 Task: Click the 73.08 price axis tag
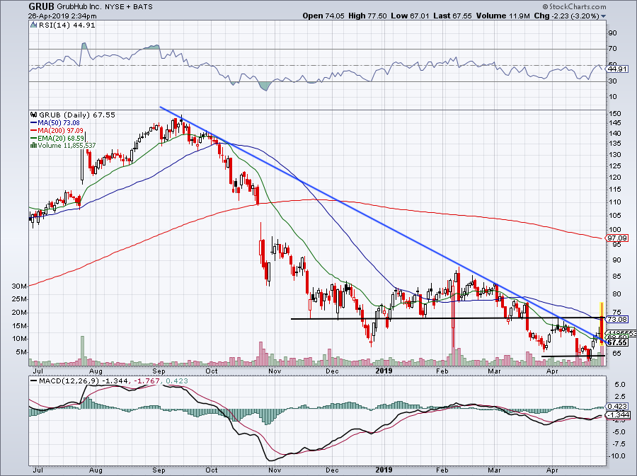[x=618, y=320]
